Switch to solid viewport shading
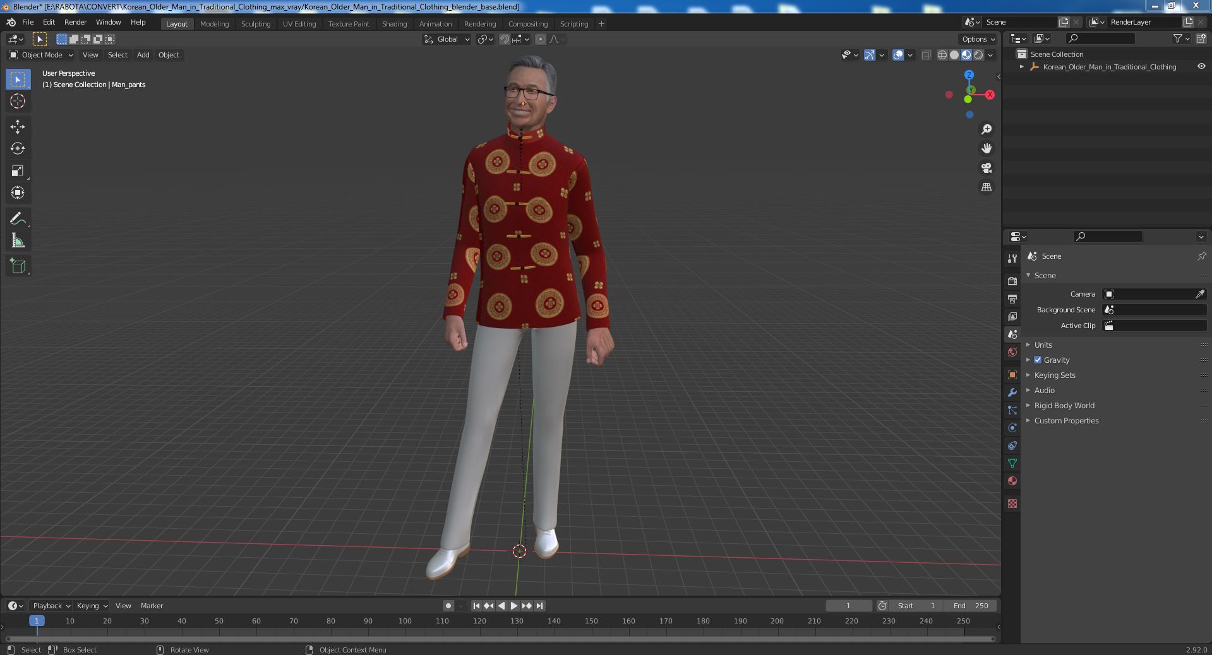 (x=954, y=55)
